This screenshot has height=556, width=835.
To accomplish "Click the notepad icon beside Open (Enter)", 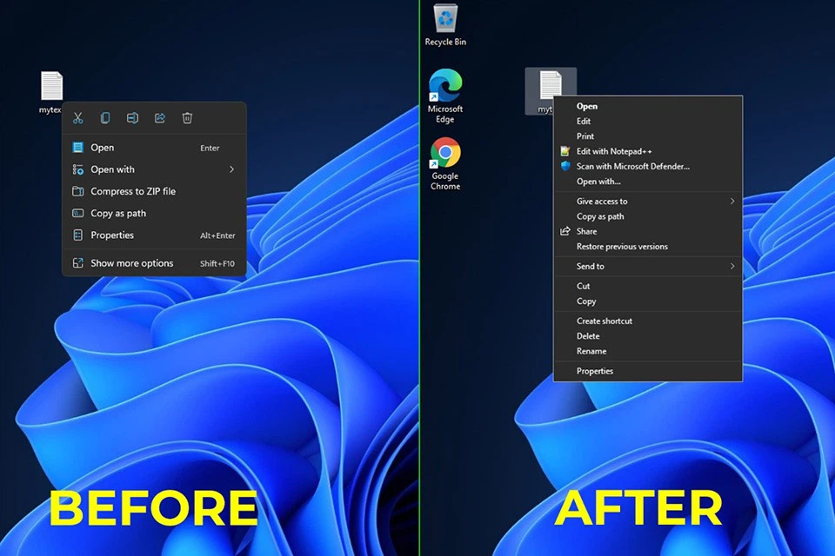I will click(x=77, y=148).
